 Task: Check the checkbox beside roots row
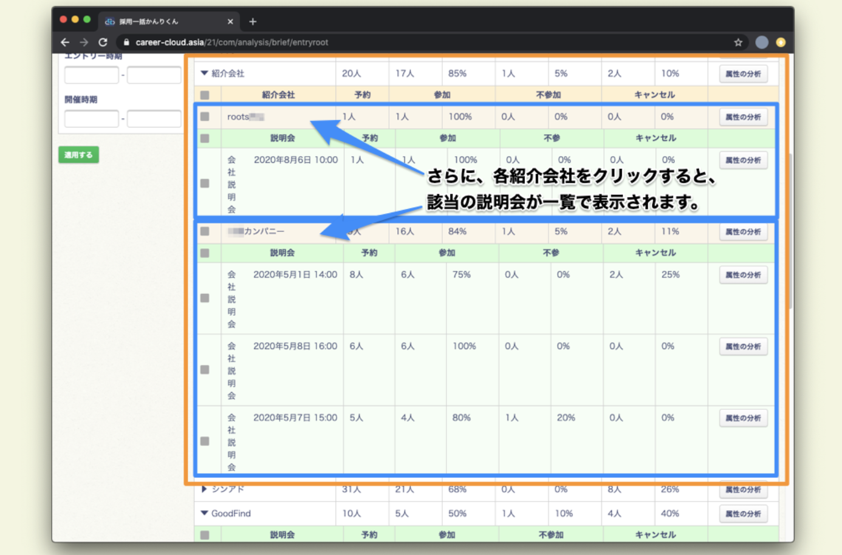tap(205, 117)
